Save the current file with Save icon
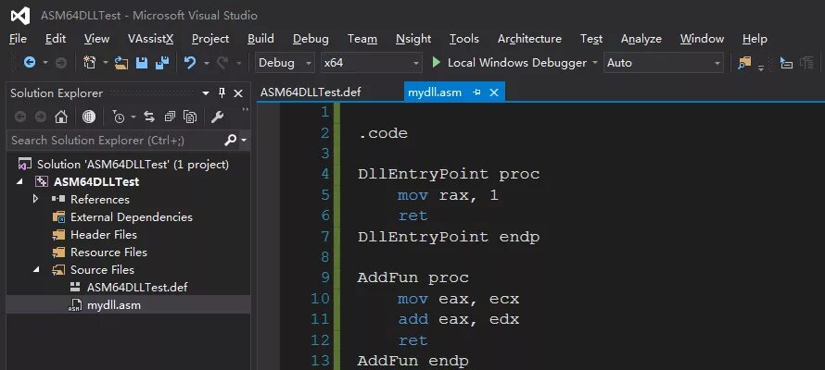 [142, 63]
